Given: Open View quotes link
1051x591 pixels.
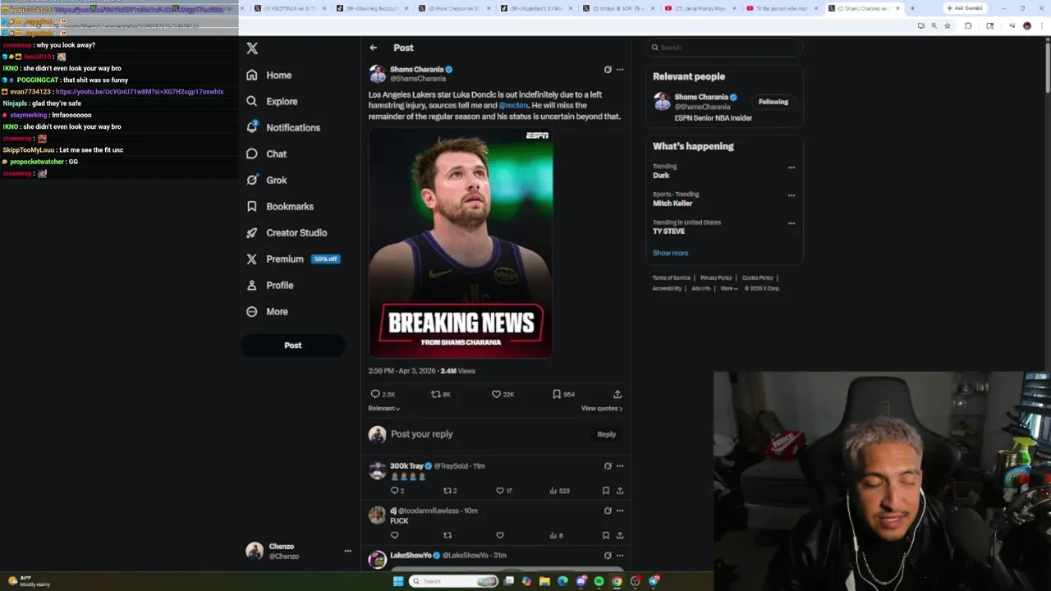Looking at the screenshot, I should [x=602, y=408].
